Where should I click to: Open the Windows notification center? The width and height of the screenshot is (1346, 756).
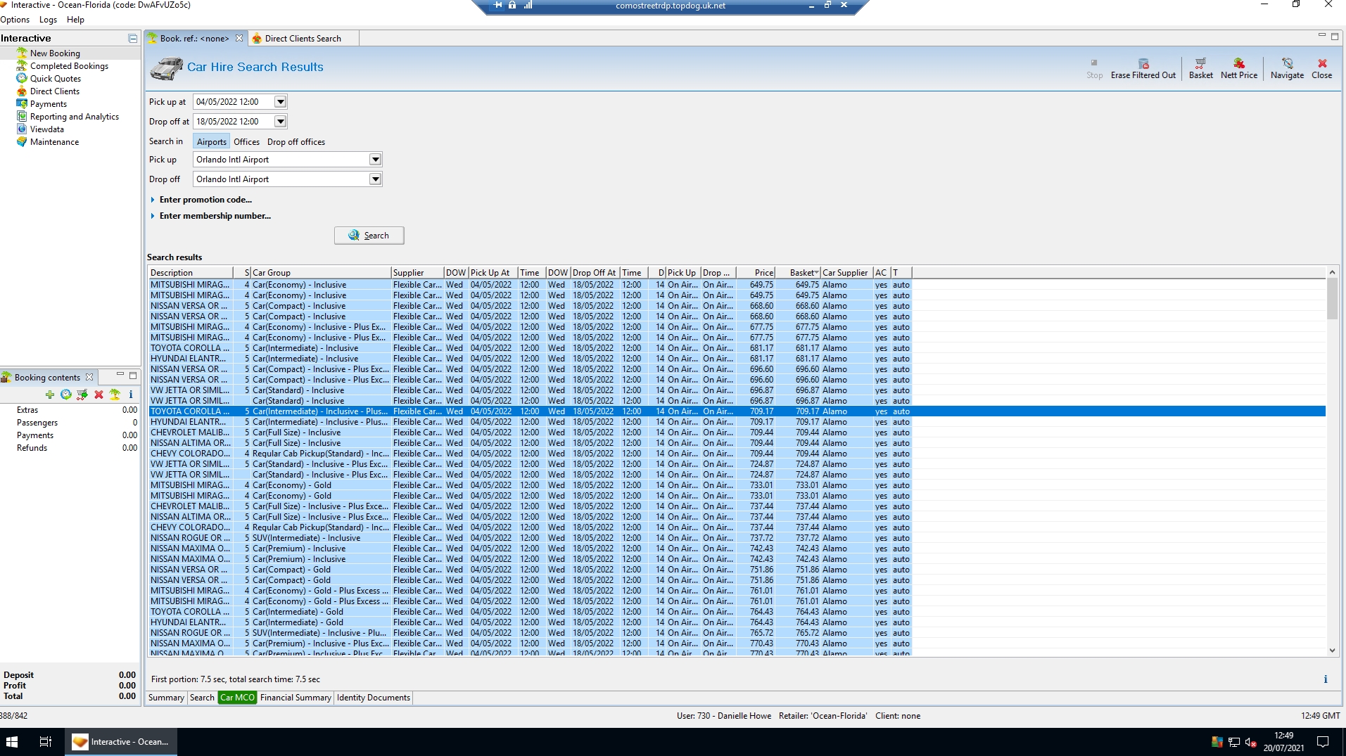pyautogui.click(x=1323, y=742)
